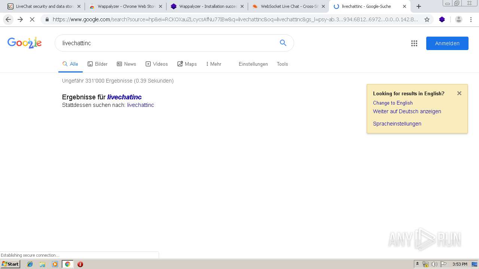Image resolution: width=479 pixels, height=269 pixels.
Task: Open a new browser tab
Action: [x=419, y=6]
